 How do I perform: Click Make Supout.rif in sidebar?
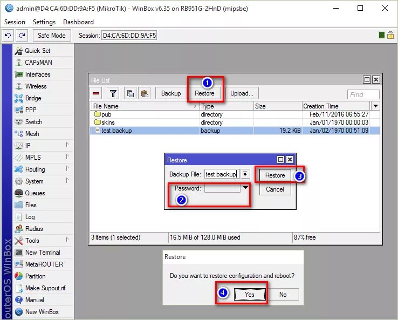43,288
